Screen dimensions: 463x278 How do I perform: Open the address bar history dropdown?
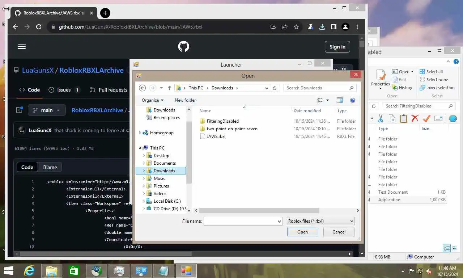267,88
